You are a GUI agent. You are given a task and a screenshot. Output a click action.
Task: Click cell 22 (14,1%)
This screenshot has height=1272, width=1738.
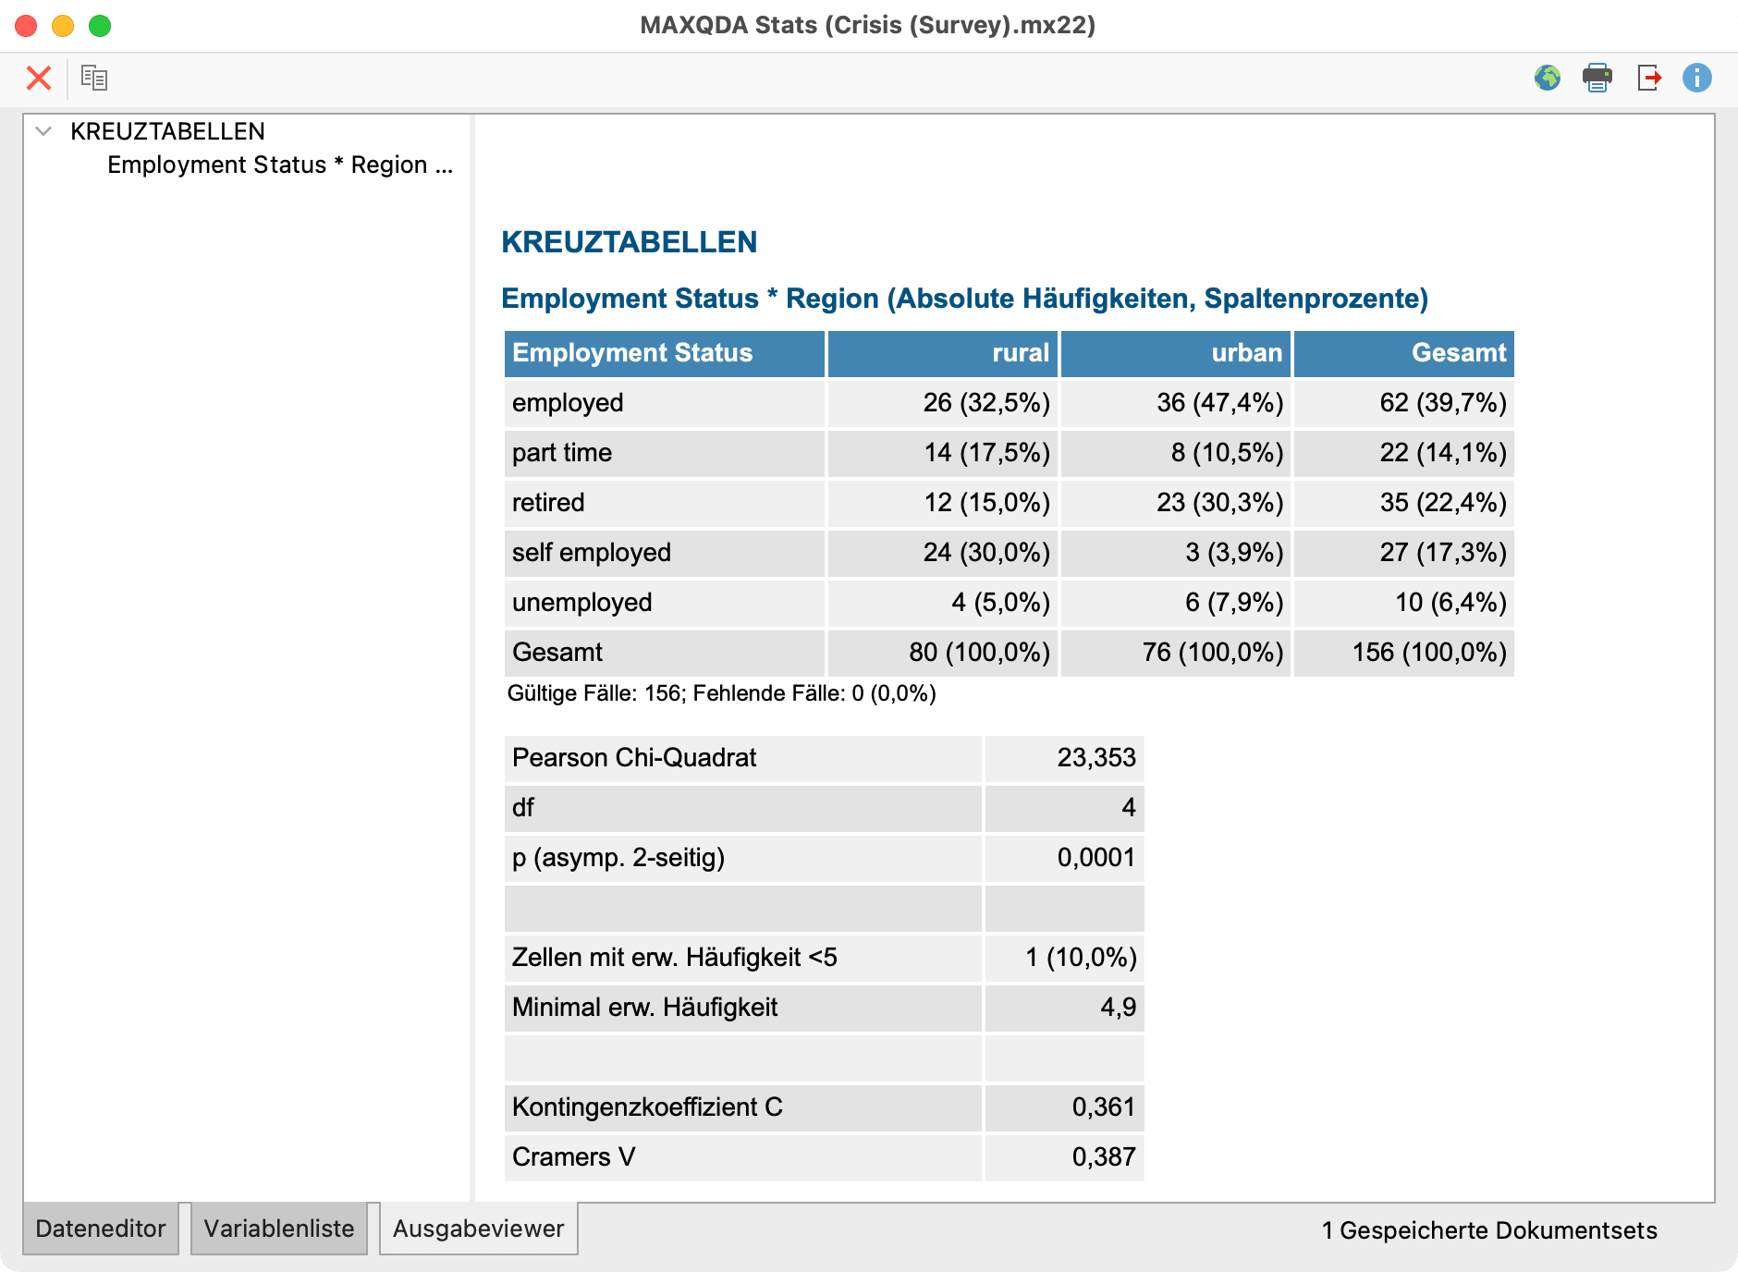pyautogui.click(x=1403, y=453)
